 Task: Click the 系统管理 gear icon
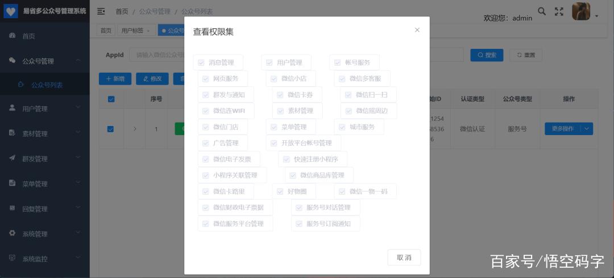pos(12,233)
